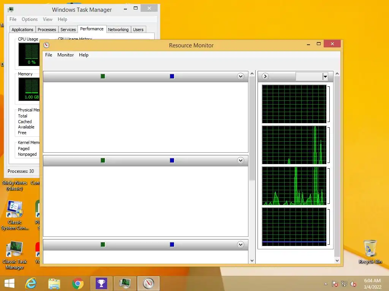Toggle the third Resource Monitor section chevron

tap(240, 244)
